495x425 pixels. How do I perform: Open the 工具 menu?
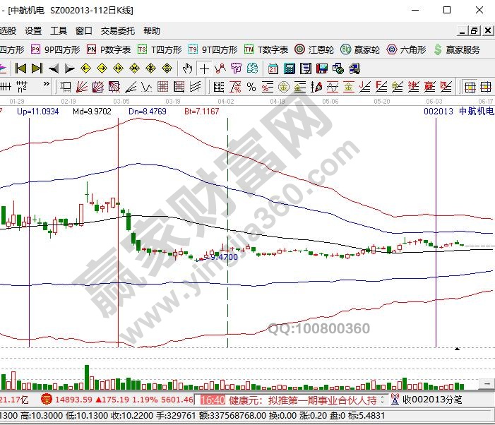pyautogui.click(x=59, y=31)
